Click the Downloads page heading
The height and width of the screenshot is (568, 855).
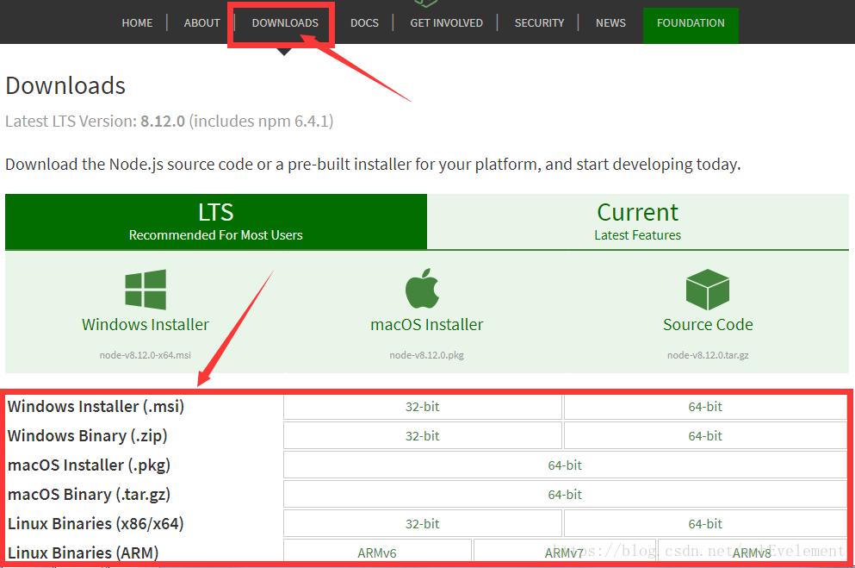coord(65,85)
